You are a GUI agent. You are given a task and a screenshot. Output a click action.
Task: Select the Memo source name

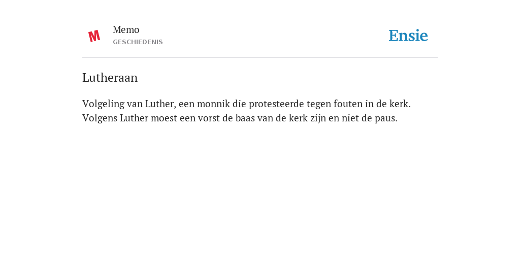[126, 30]
